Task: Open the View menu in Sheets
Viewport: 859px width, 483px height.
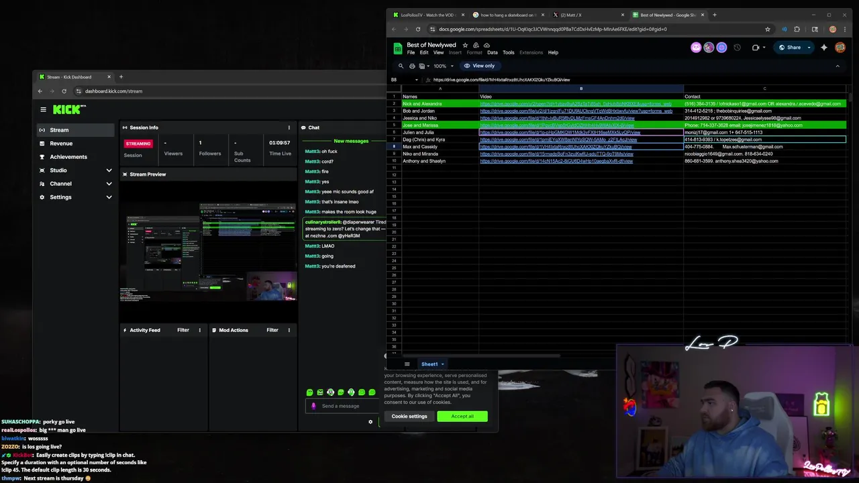Action: coord(438,52)
